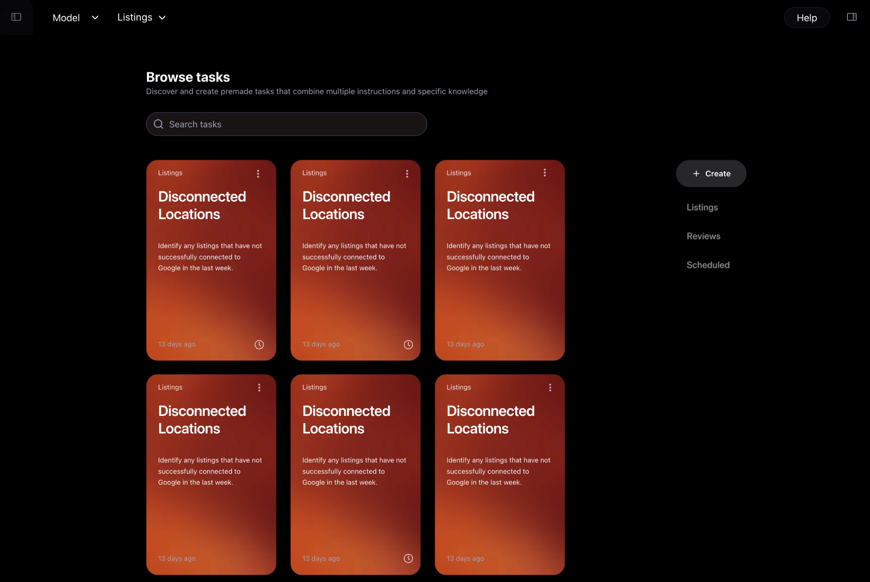Click the Help button

[x=807, y=17]
